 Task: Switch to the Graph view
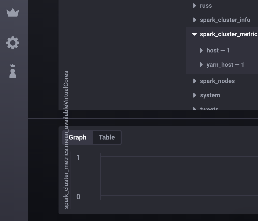78,137
